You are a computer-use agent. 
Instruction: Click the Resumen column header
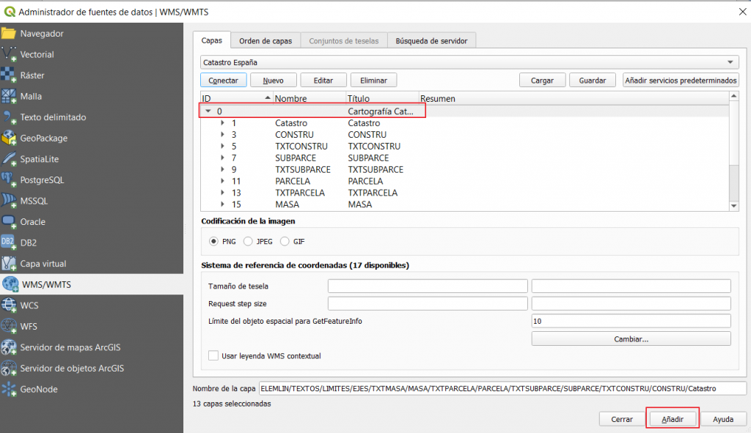coord(574,98)
